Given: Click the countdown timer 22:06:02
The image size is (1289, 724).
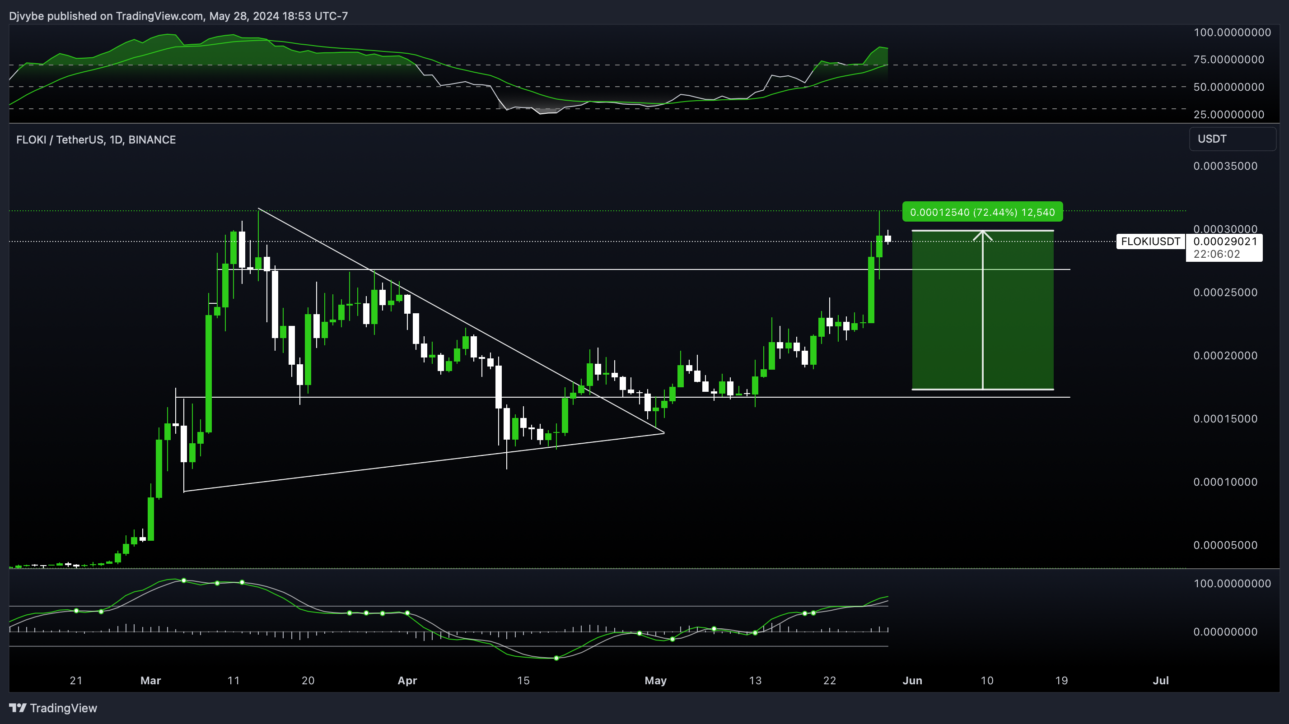Looking at the screenshot, I should click(x=1216, y=254).
